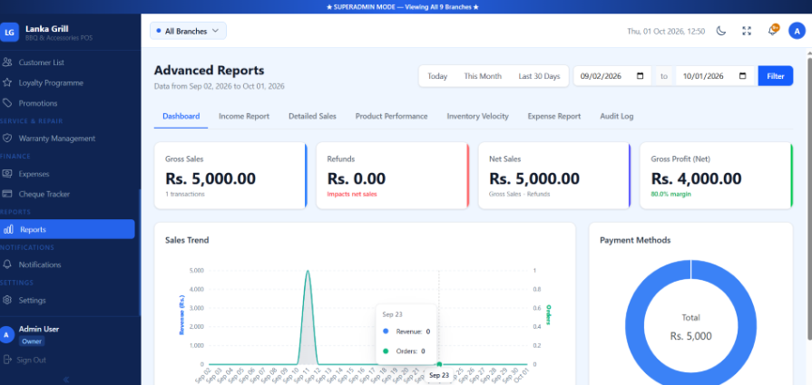The image size is (812, 385).
Task: Switch to Income Report tab
Action: (244, 116)
